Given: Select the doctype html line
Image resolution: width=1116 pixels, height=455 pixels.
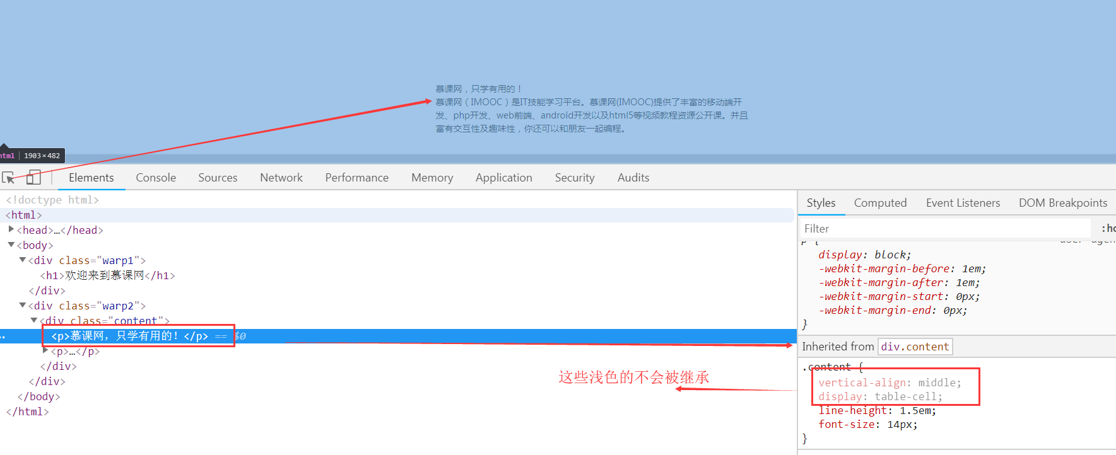Looking at the screenshot, I should click(52, 200).
